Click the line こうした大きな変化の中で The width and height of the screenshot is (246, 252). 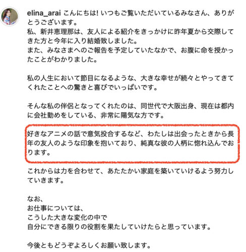pos(67,218)
